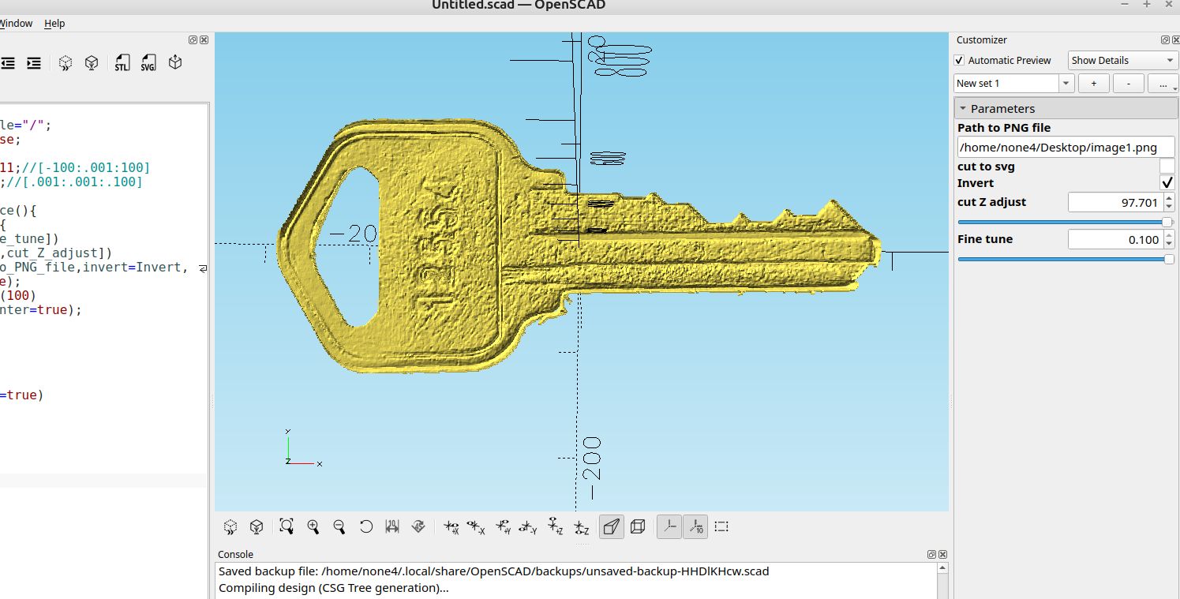Image resolution: width=1180 pixels, height=599 pixels.
Task: Click the Export as STL icon
Action: [122, 63]
